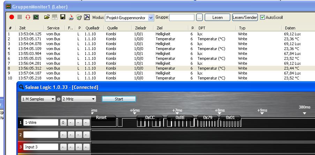Screen dimensions: 315x155
Task: Click the Gruppe input field
Action: click(x=182, y=17)
